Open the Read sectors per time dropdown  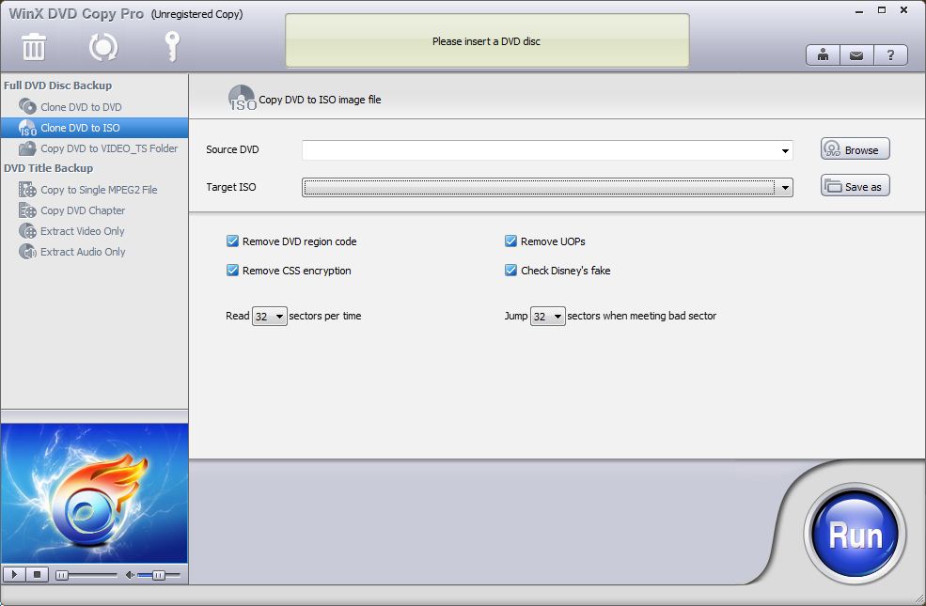(x=269, y=317)
